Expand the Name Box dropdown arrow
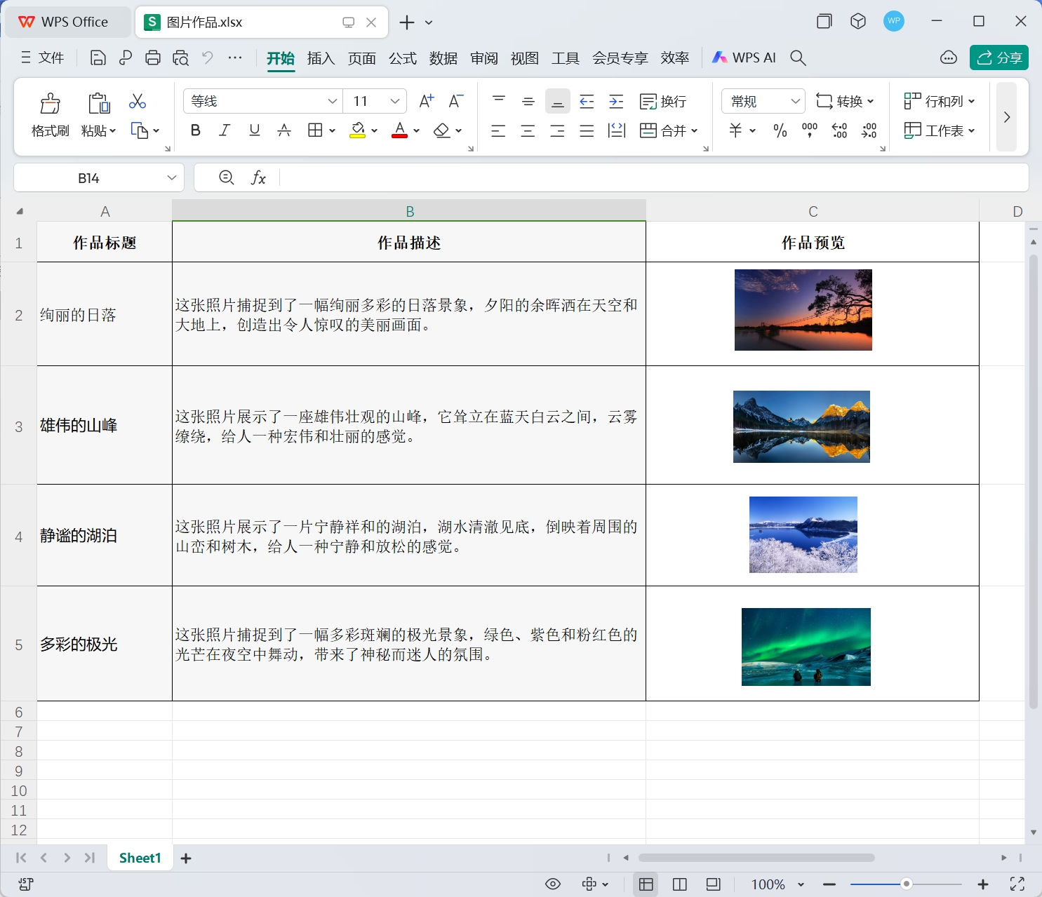The width and height of the screenshot is (1042, 897). 172,178
